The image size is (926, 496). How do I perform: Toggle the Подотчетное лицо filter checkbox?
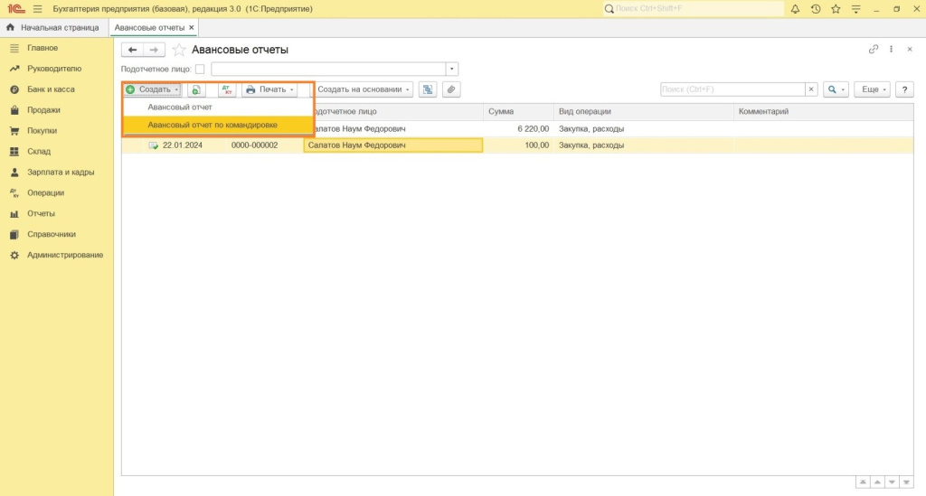click(200, 69)
